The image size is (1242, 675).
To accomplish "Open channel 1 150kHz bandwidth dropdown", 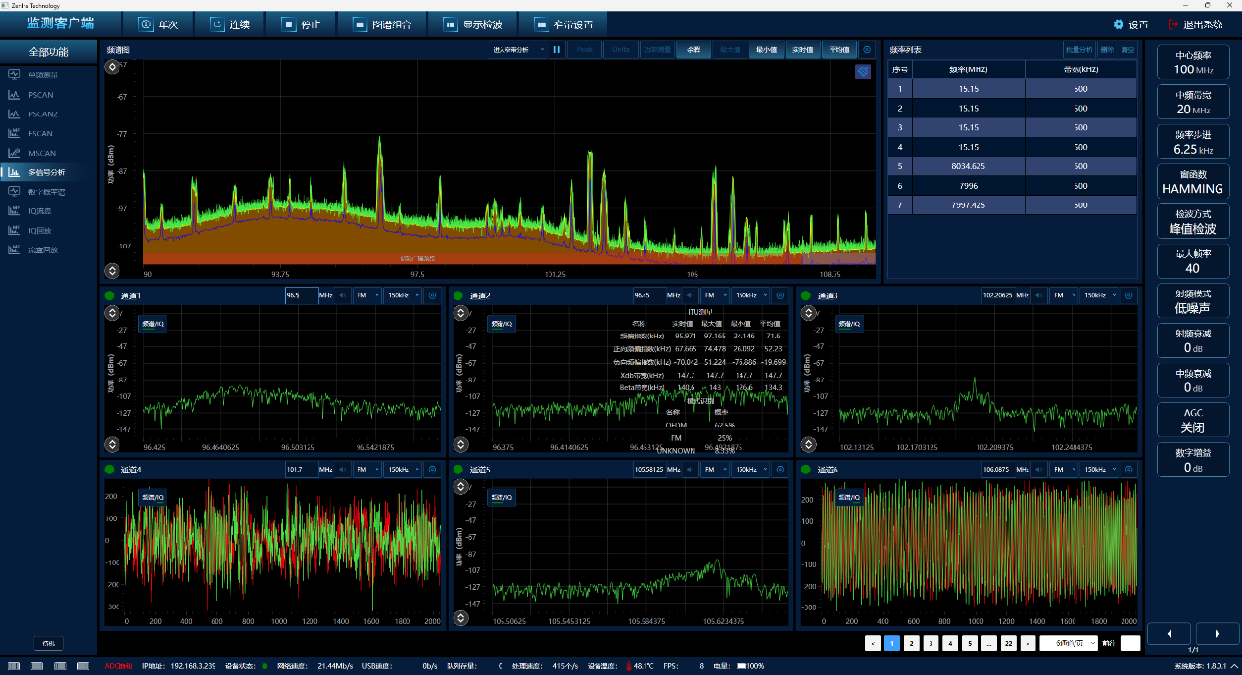I will [x=403, y=294].
